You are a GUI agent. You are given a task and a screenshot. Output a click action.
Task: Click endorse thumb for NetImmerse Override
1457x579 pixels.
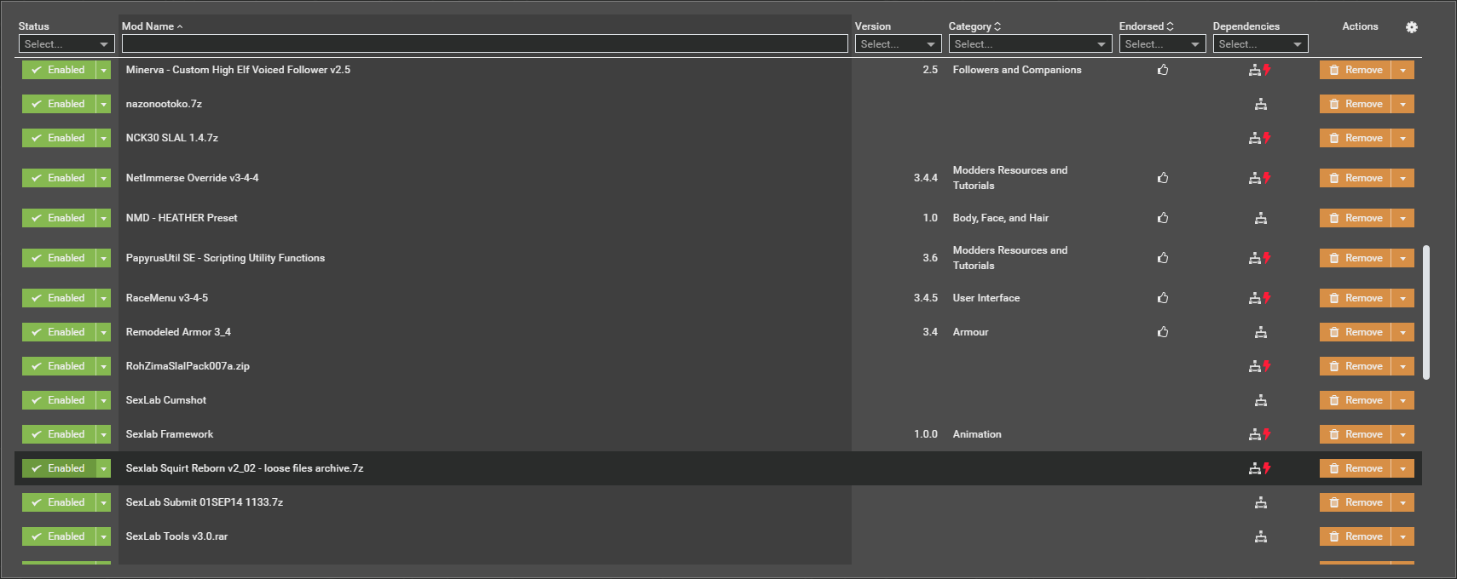tap(1163, 178)
